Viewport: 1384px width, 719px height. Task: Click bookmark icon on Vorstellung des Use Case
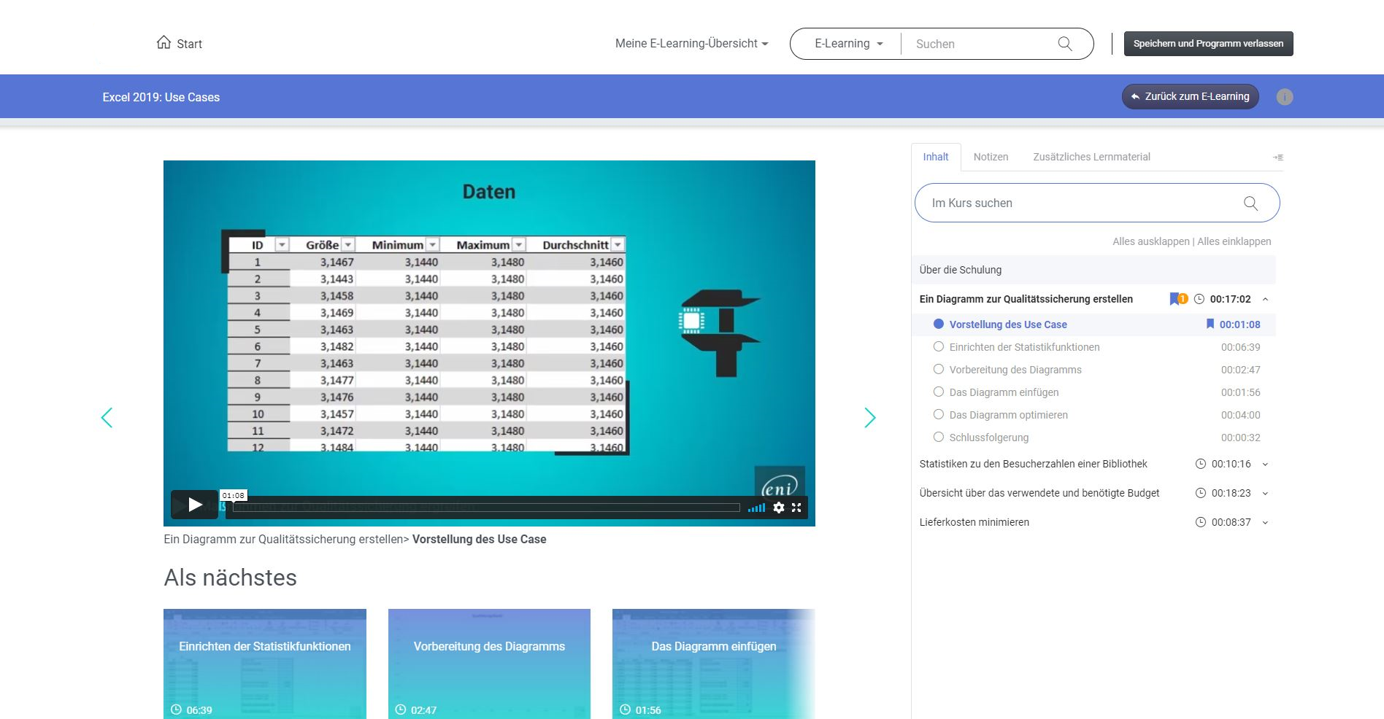pos(1210,324)
